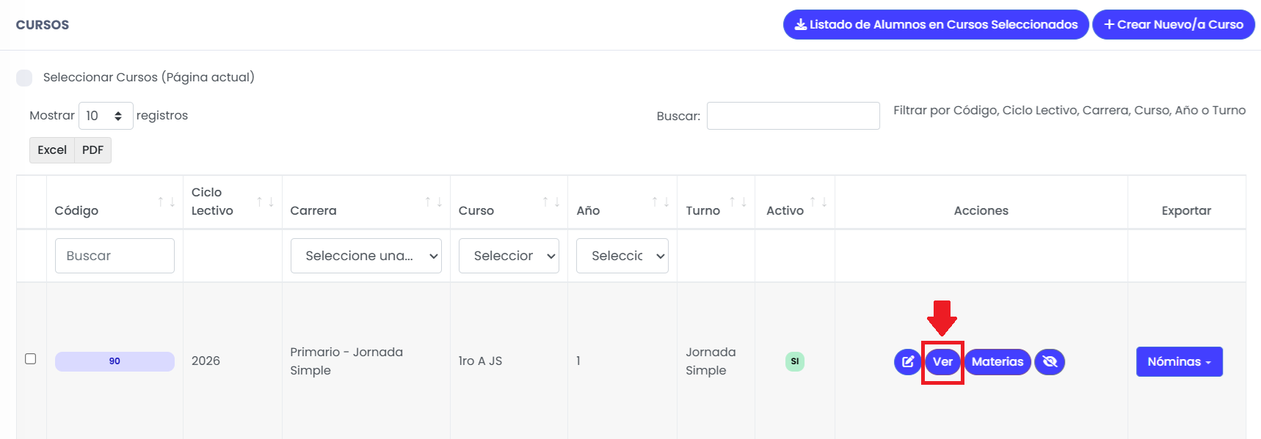The height and width of the screenshot is (439, 1261).
Task: Click Crear Nuevo/a Curso button
Action: (1174, 24)
